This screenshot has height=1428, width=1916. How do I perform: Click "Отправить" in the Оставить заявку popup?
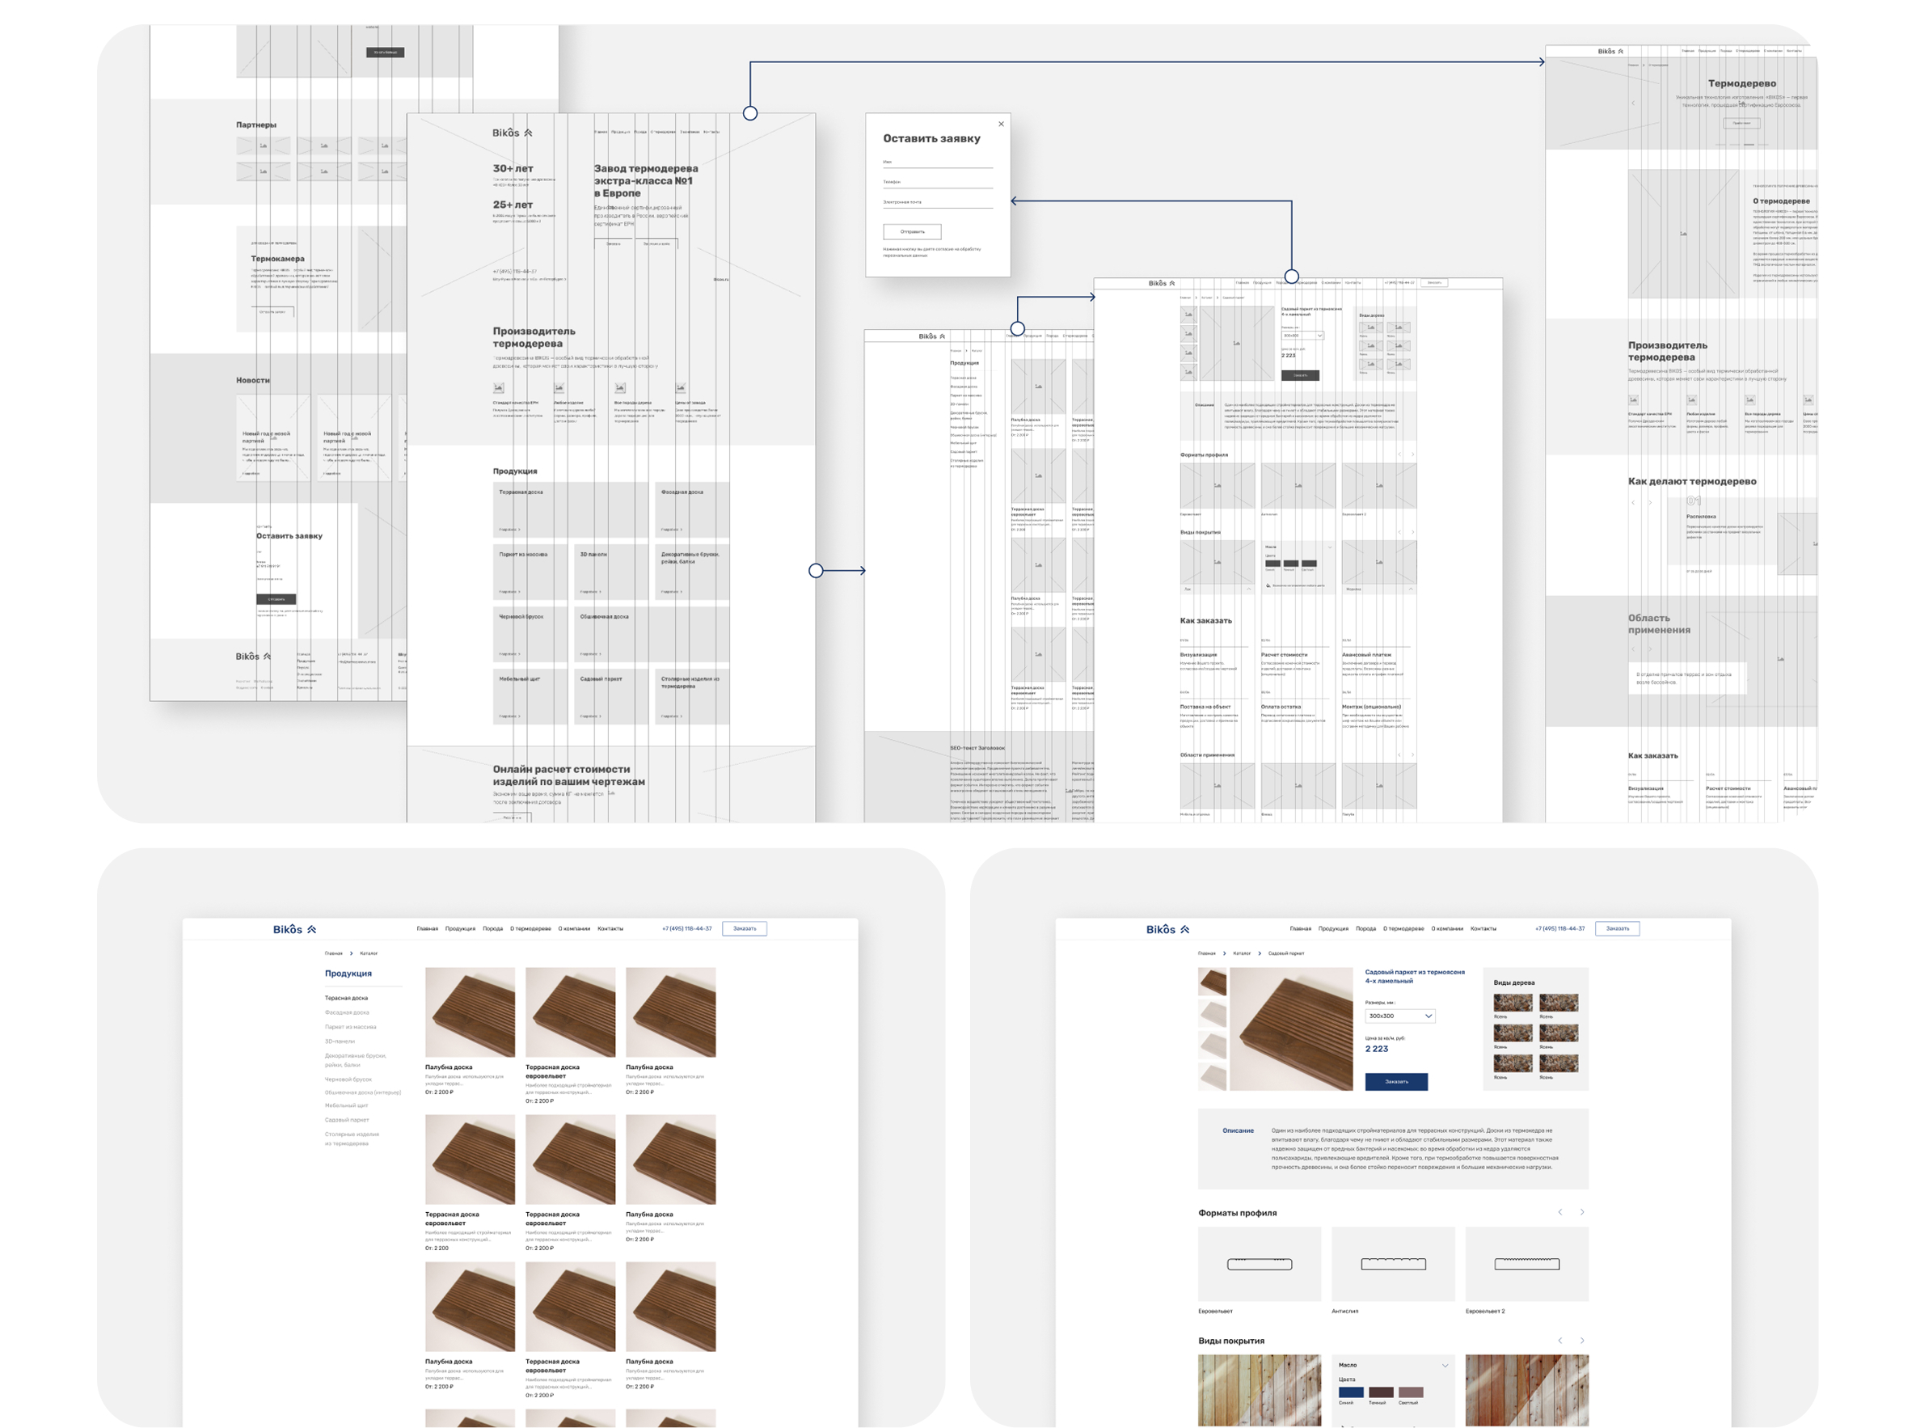click(912, 231)
